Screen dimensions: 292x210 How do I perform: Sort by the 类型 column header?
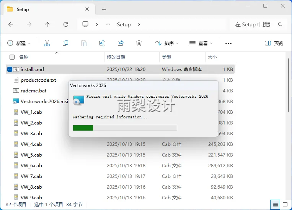coord(166,57)
